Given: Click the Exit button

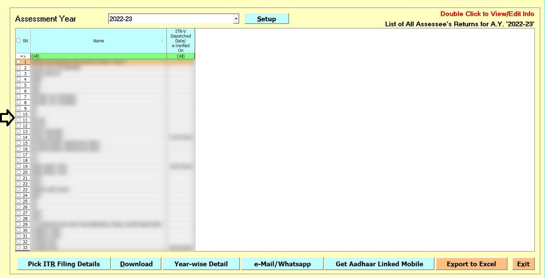Looking at the screenshot, I should point(523,264).
